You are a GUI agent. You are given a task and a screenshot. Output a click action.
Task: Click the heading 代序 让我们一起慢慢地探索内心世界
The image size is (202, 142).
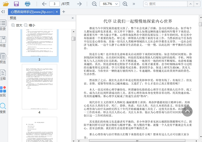pyautogui.click(x=138, y=21)
